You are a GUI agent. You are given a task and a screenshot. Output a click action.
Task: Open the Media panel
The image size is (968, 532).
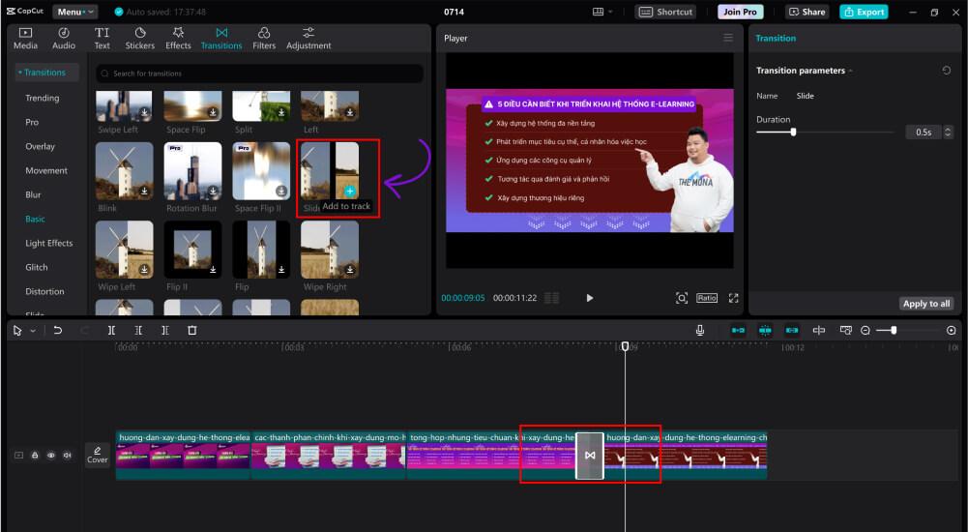click(25, 39)
